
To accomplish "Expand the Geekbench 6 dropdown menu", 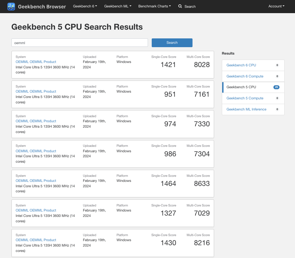I will pos(85,6).
